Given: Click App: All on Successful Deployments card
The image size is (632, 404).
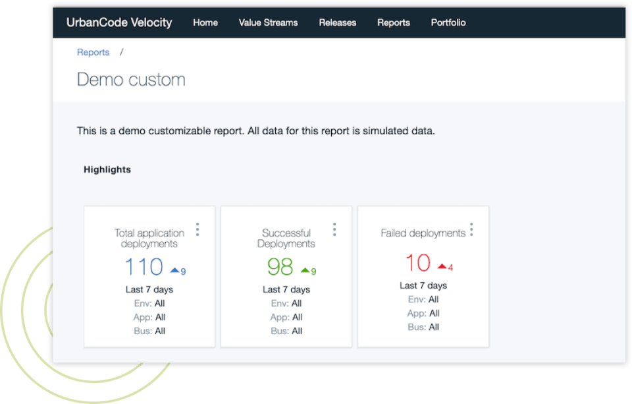Looking at the screenshot, I should tap(286, 317).
